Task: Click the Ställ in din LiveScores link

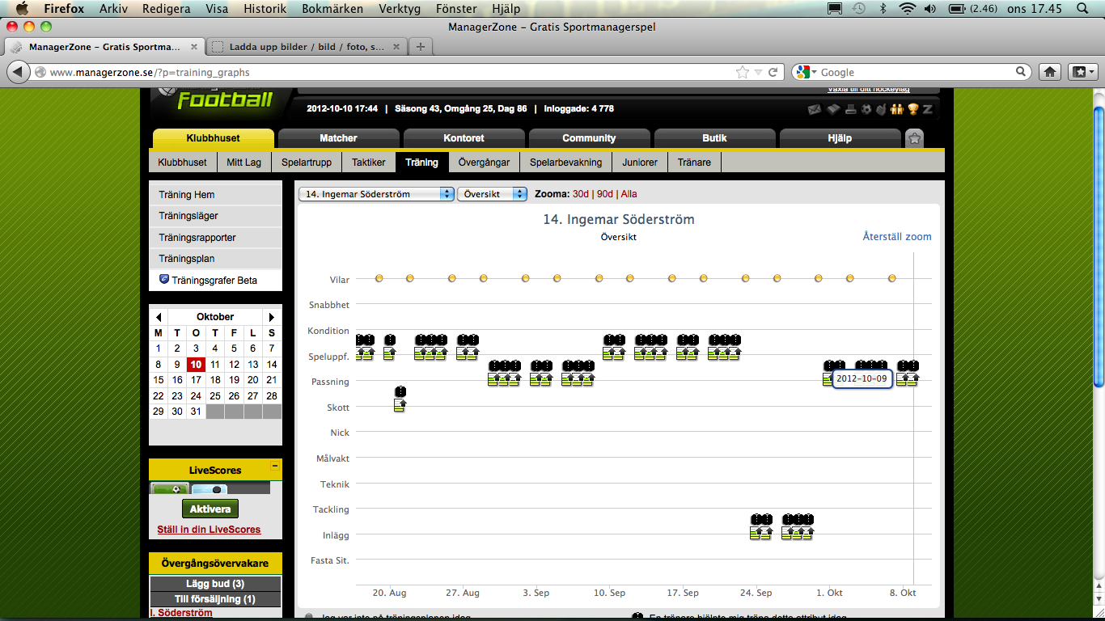Action: click(209, 530)
